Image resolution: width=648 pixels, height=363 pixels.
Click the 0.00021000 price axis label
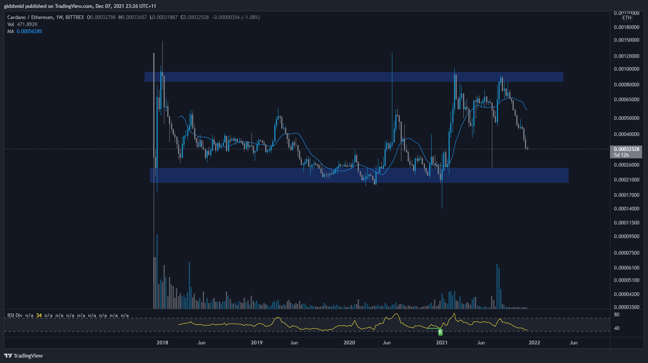point(626,180)
